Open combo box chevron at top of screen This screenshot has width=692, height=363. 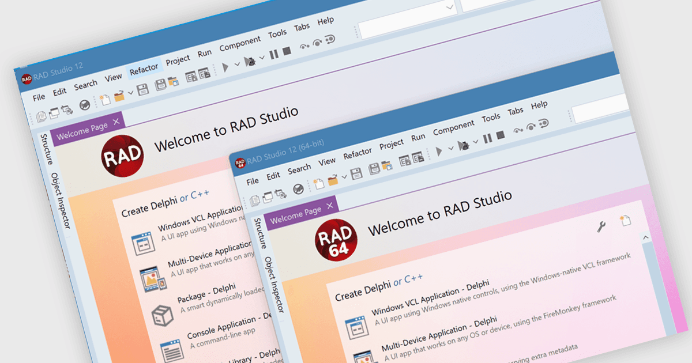pyautogui.click(x=450, y=7)
